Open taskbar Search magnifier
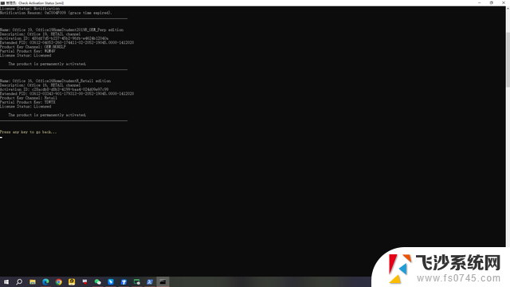This screenshot has width=510, height=287. click(x=19, y=281)
